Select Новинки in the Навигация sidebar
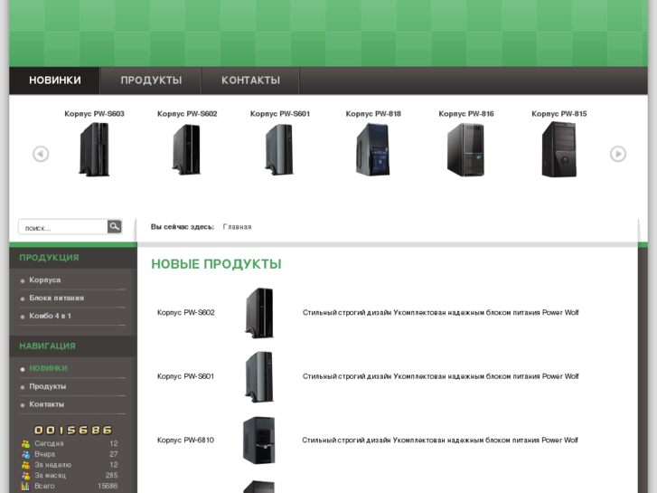This screenshot has width=657, height=493. 48,368
